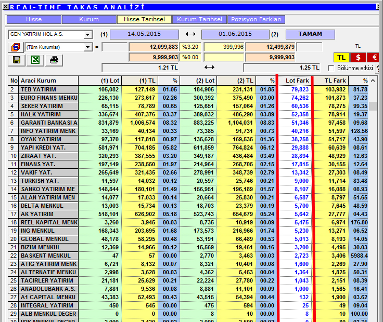
Task: Go to Pozisyon Farkları tab
Action: 256,19
